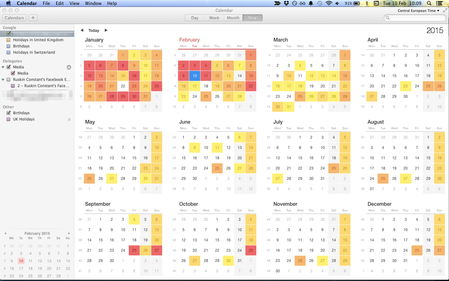Click the warning icon beside Media

tap(69, 67)
